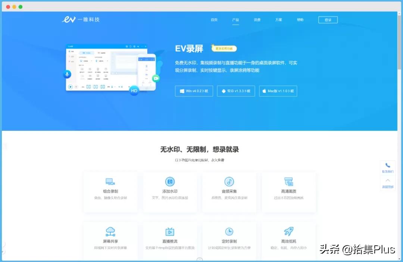Open the 帮助 help menu item
Screen dimensions: 403x262
click(300, 20)
